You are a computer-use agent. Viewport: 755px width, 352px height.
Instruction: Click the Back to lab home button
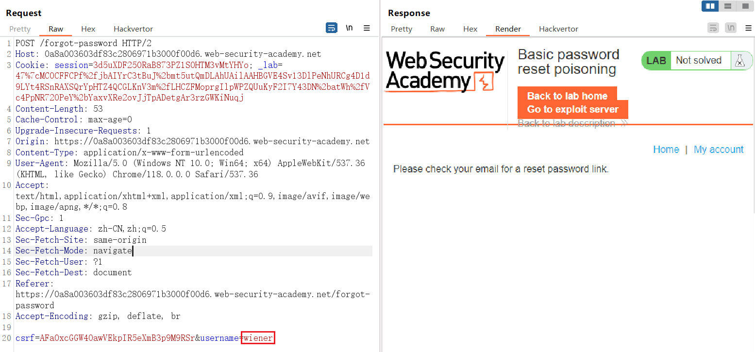[567, 96]
